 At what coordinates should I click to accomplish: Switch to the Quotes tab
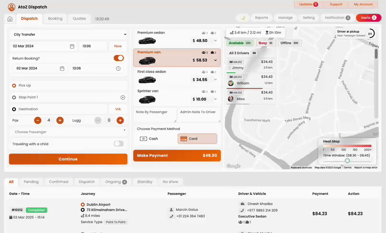pos(79,19)
